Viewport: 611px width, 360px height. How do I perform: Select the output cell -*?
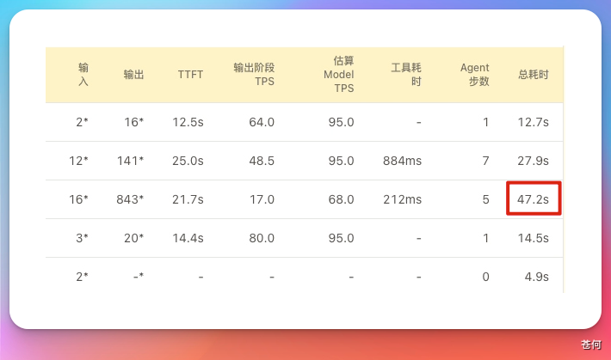click(139, 277)
